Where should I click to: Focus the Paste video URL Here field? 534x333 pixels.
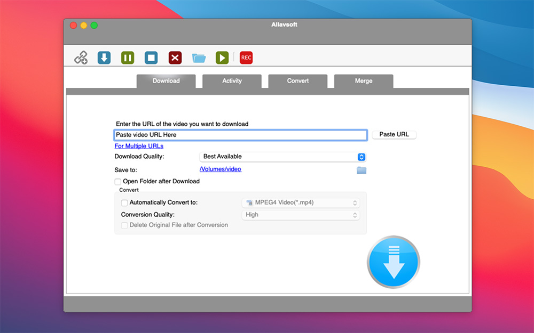click(x=240, y=135)
